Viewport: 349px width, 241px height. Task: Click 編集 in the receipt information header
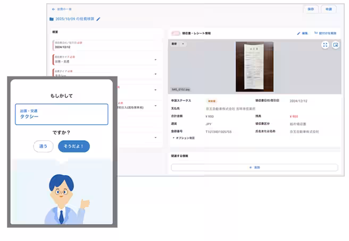303,33
